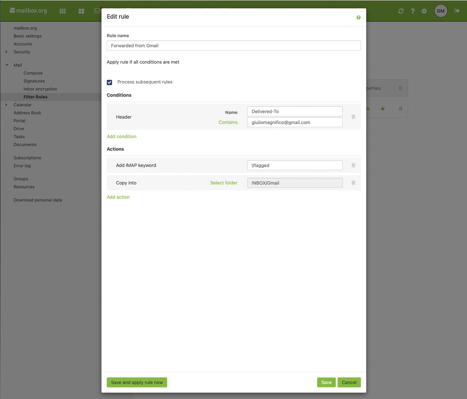Open Tasks settings
The width and height of the screenshot is (467, 399).
(19, 136)
